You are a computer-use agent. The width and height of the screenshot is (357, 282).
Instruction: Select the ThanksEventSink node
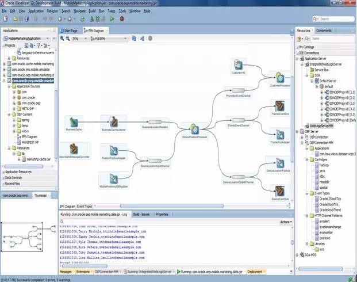[x=280, y=108]
